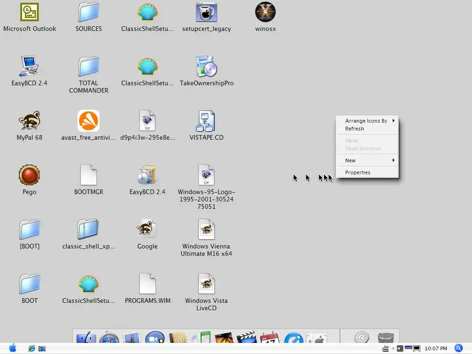Click the on-screen keyboard tray icon
This screenshot has height=354, width=472.
[x=385, y=348]
